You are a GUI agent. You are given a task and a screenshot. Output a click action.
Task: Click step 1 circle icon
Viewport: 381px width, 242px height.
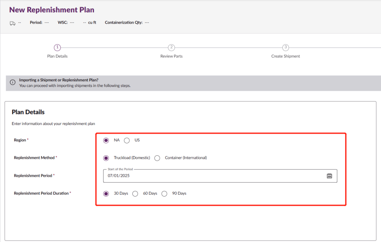[x=58, y=48]
